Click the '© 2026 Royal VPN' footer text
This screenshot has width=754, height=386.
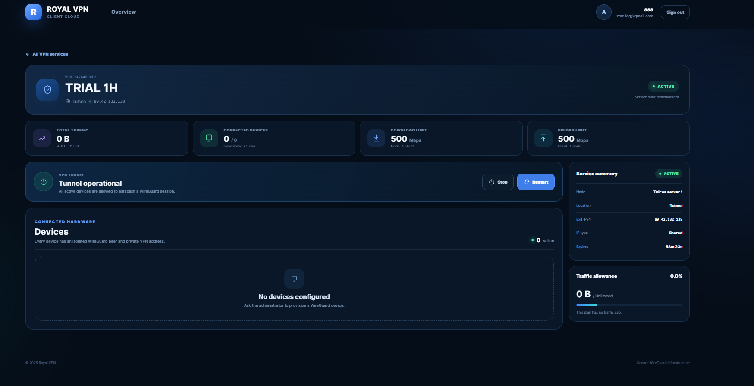(41, 363)
